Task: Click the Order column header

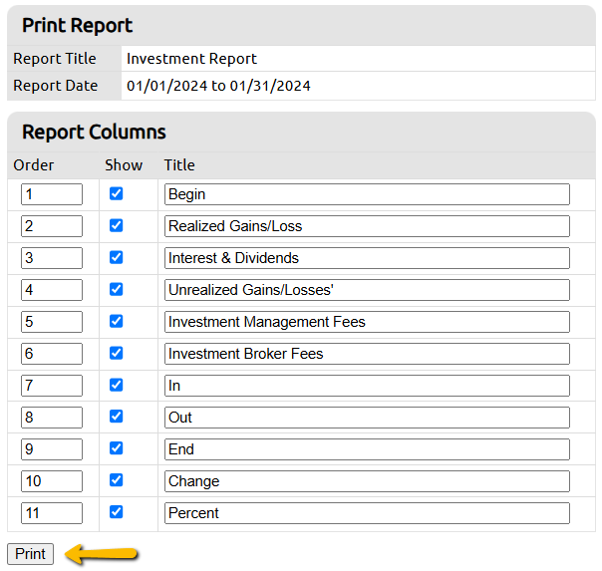Action: click(34, 165)
